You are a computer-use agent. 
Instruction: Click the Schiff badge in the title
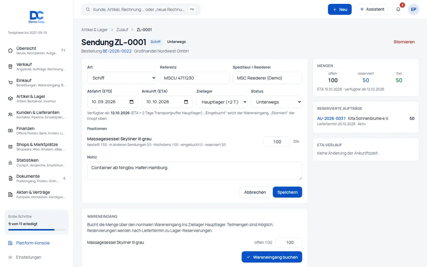point(156,42)
